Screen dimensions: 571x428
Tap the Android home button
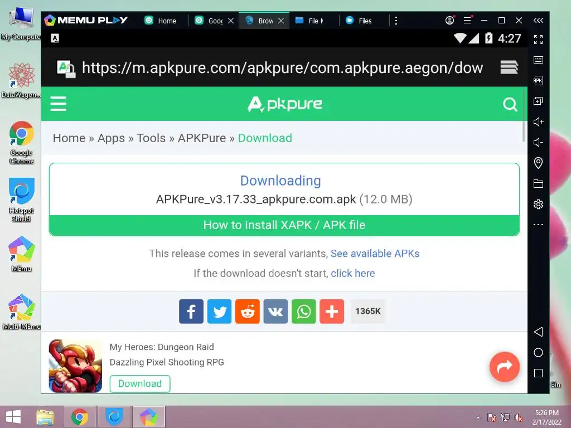[538, 352]
